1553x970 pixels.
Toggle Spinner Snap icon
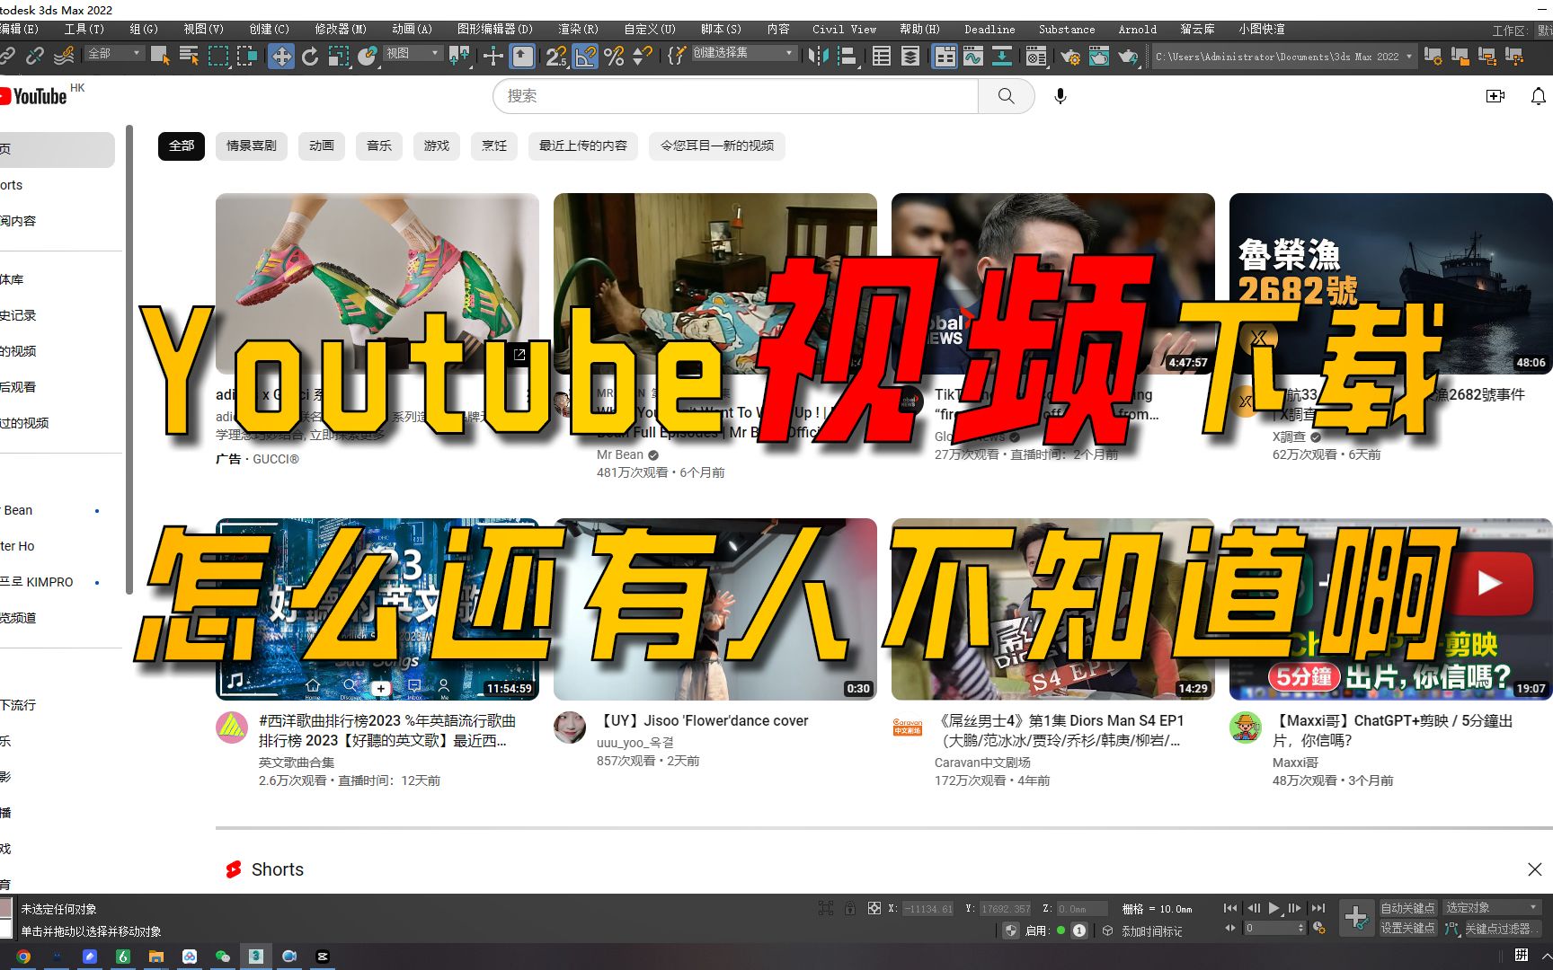tap(642, 56)
